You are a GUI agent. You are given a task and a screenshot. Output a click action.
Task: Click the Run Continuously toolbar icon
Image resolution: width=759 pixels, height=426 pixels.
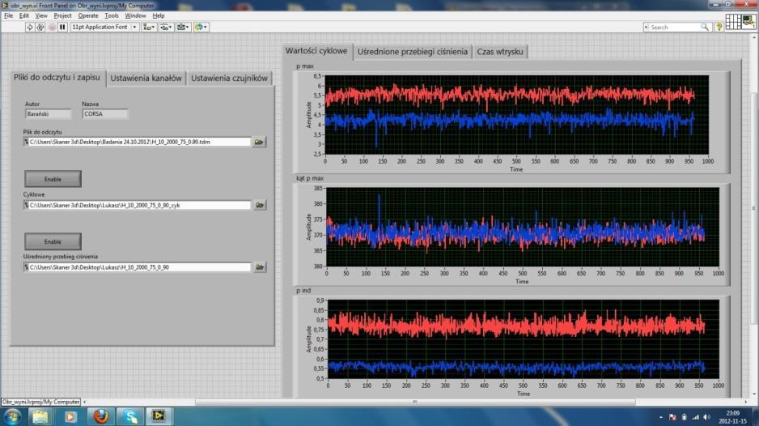pyautogui.click(x=40, y=28)
